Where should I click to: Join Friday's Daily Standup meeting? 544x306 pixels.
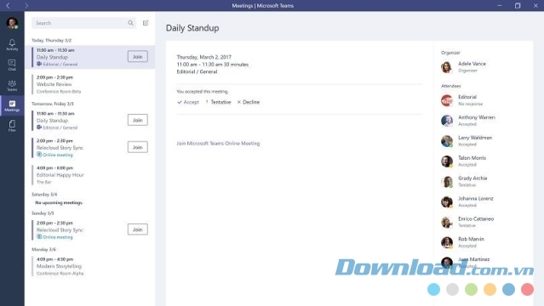click(x=137, y=120)
